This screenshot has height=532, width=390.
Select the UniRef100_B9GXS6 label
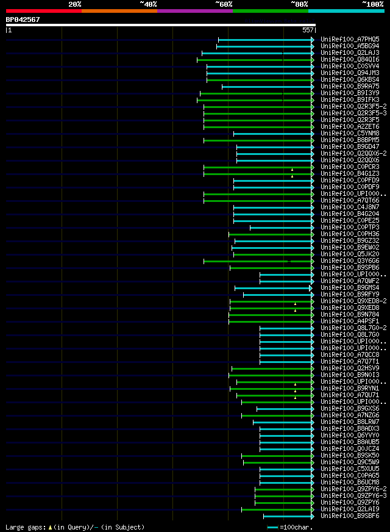(350, 409)
